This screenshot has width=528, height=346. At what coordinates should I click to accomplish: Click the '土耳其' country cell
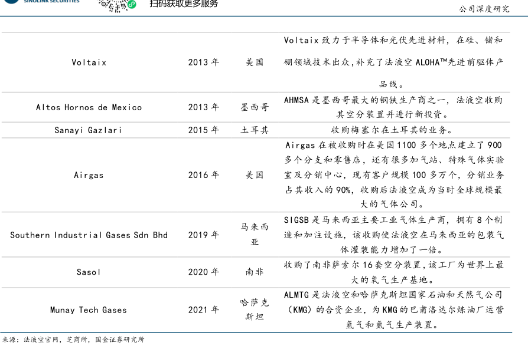(255, 130)
